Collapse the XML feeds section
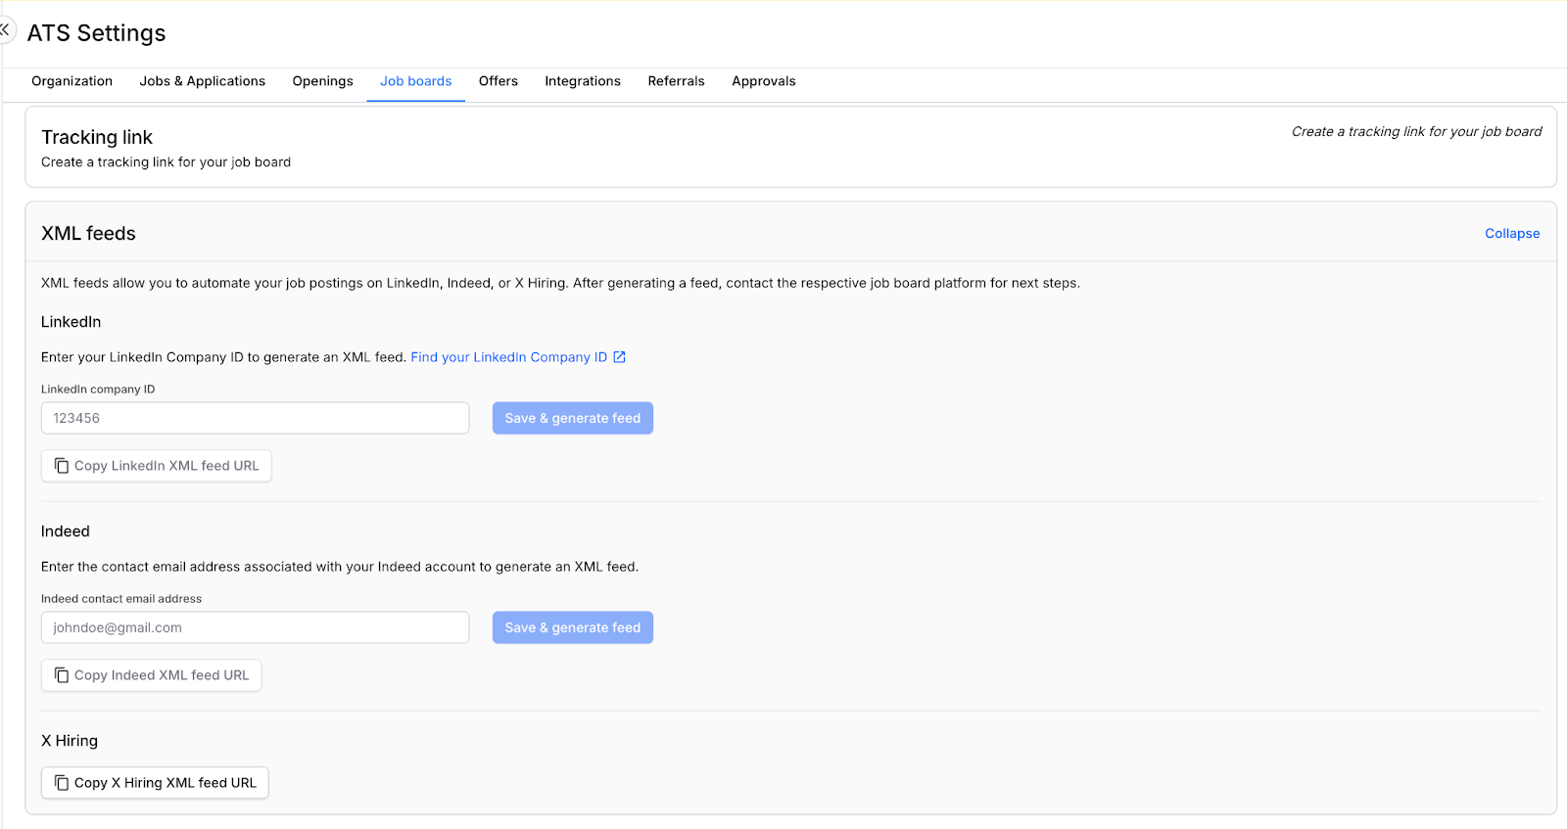The image size is (1567, 829). tap(1511, 234)
